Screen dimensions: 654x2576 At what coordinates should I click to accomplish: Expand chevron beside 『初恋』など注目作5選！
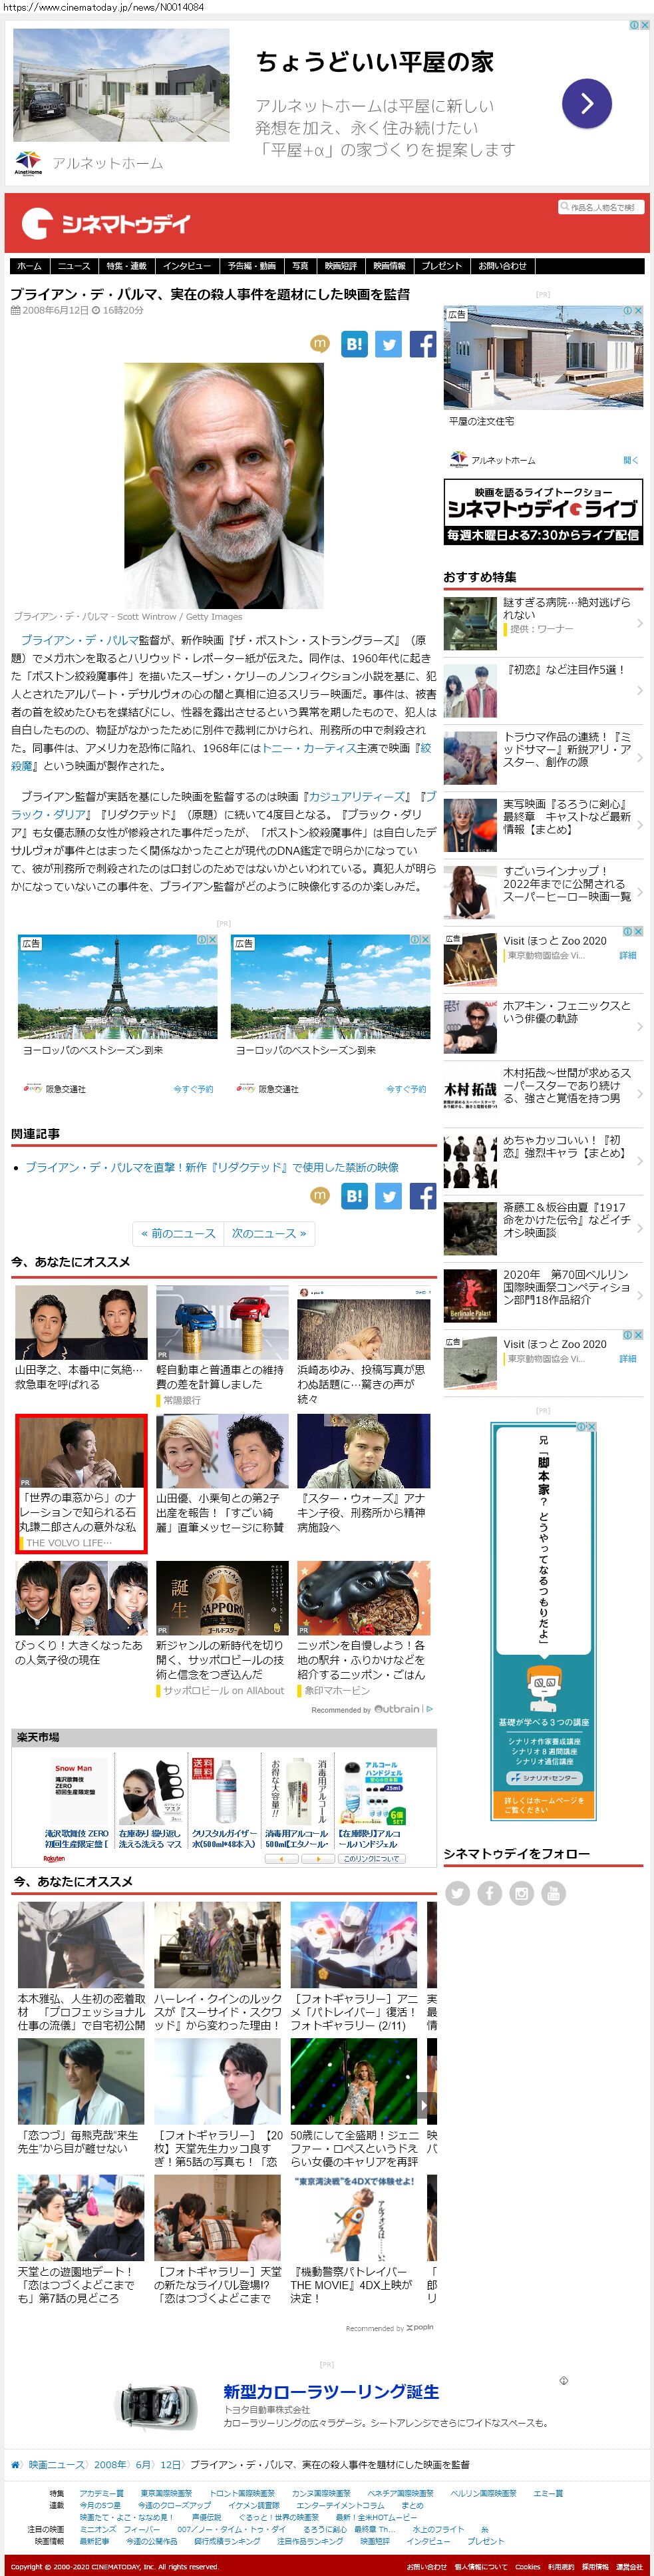point(639,691)
